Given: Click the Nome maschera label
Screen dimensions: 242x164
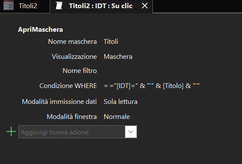Looking at the screenshot, I should tap(72, 42).
